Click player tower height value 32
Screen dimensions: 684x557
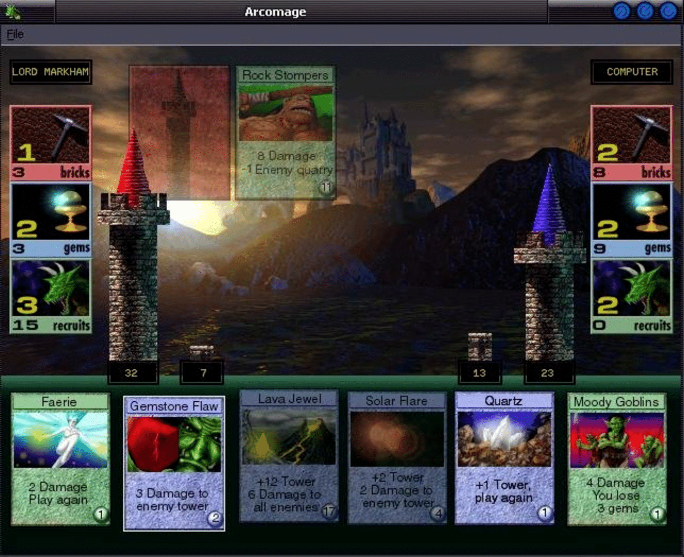pyautogui.click(x=132, y=373)
